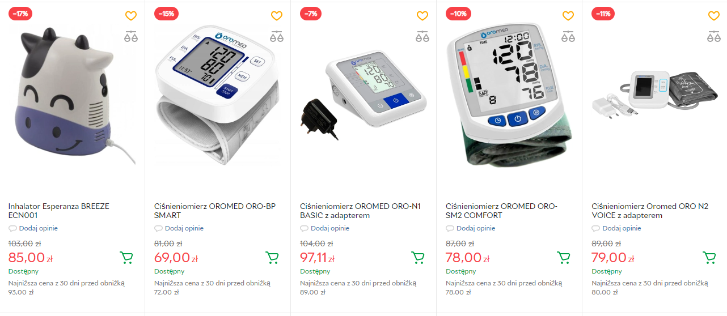Open Ciśnieniomierz OROMED ORO-SM2 COMFORT product link

pos(502,211)
